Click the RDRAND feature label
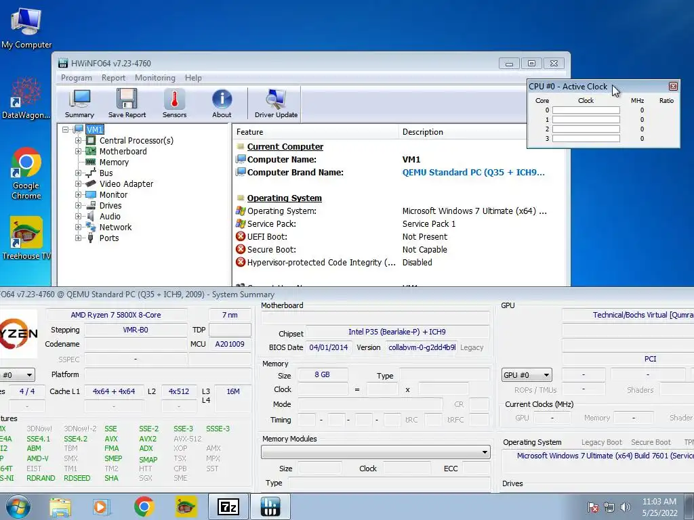 tap(41, 478)
